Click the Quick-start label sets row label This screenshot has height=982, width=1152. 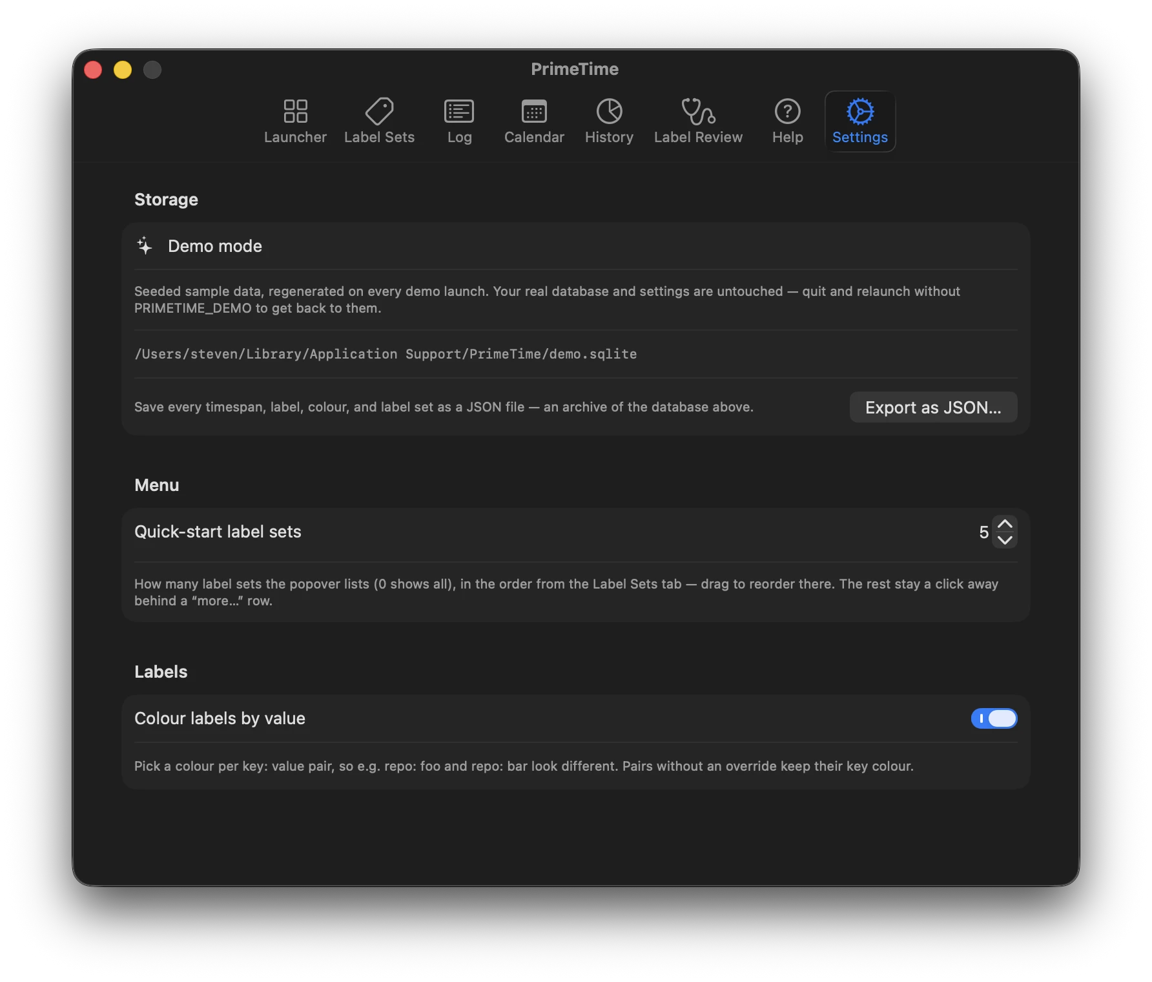pyautogui.click(x=218, y=532)
